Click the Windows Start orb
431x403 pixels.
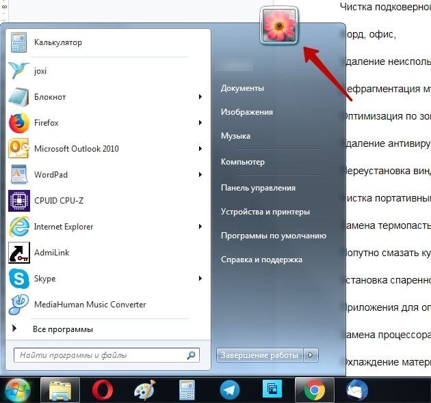click(x=18, y=390)
